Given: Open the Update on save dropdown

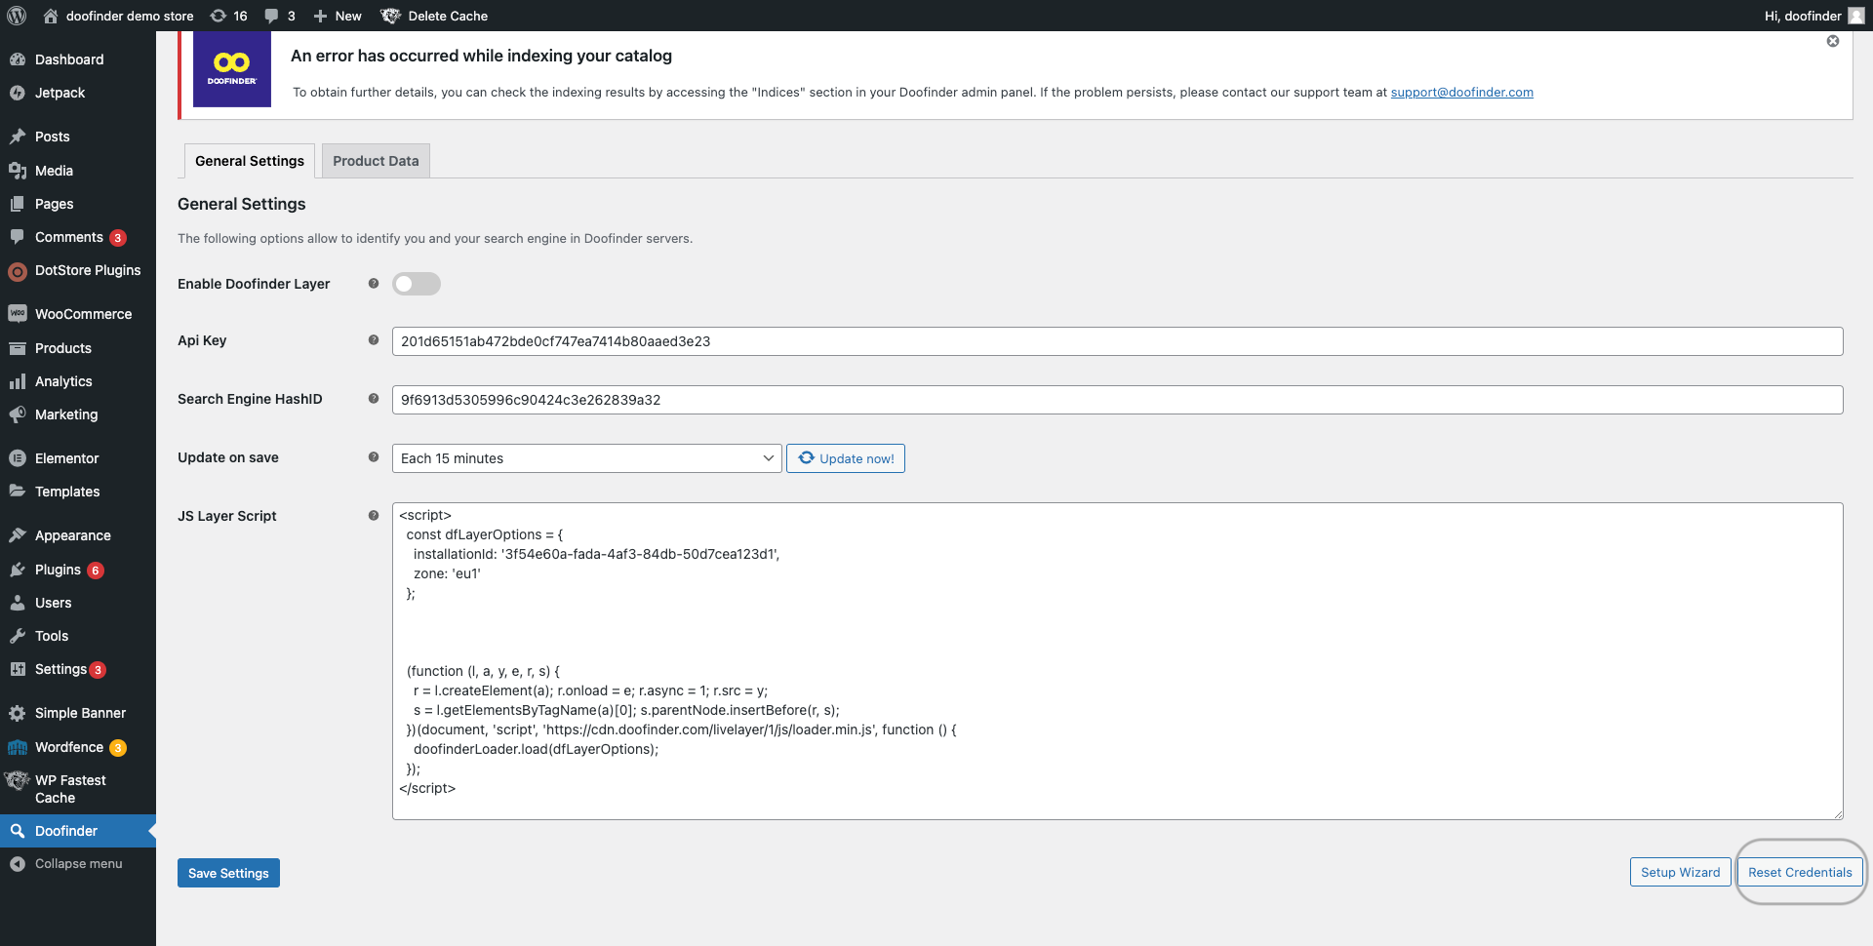Looking at the screenshot, I should [587, 458].
